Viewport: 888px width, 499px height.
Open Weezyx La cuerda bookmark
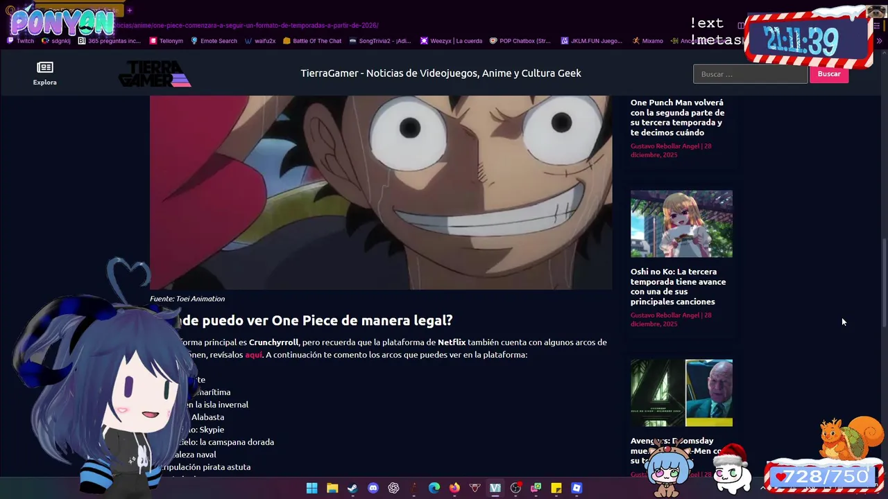(451, 41)
